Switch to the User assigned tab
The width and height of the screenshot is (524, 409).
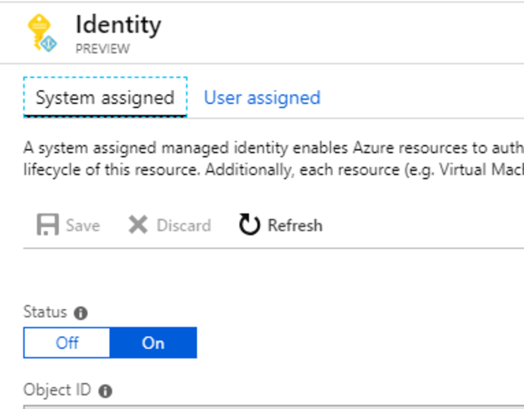[262, 98]
